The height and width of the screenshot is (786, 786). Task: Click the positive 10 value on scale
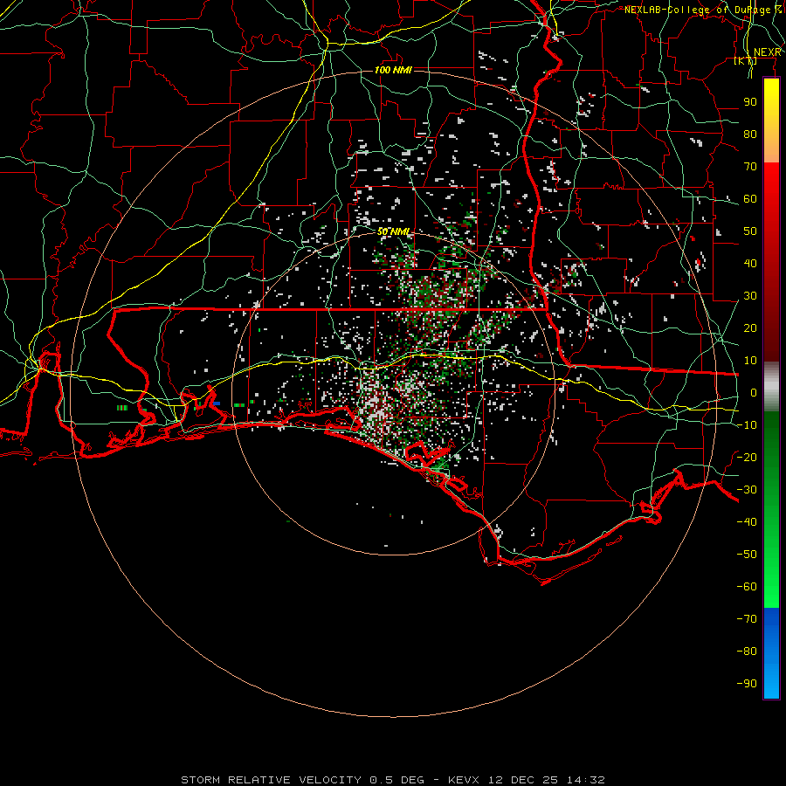point(750,361)
